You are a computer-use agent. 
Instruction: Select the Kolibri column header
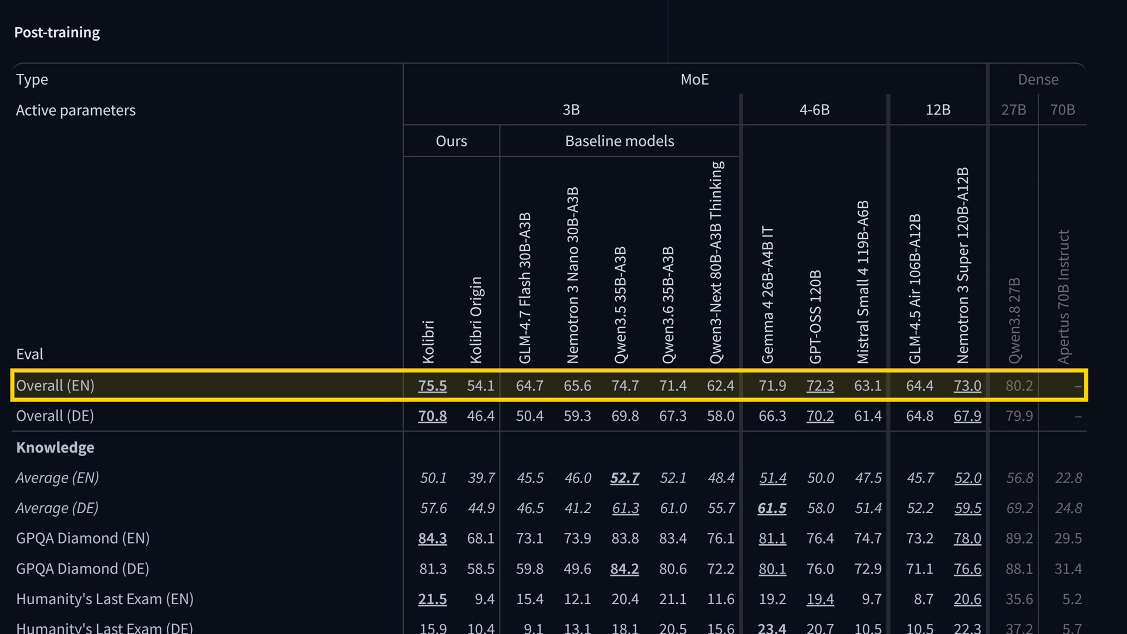pyautogui.click(x=428, y=342)
